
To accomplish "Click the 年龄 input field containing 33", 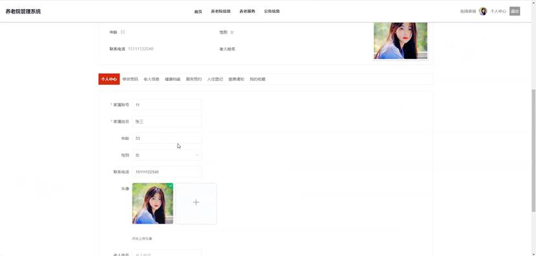I will click(x=167, y=138).
